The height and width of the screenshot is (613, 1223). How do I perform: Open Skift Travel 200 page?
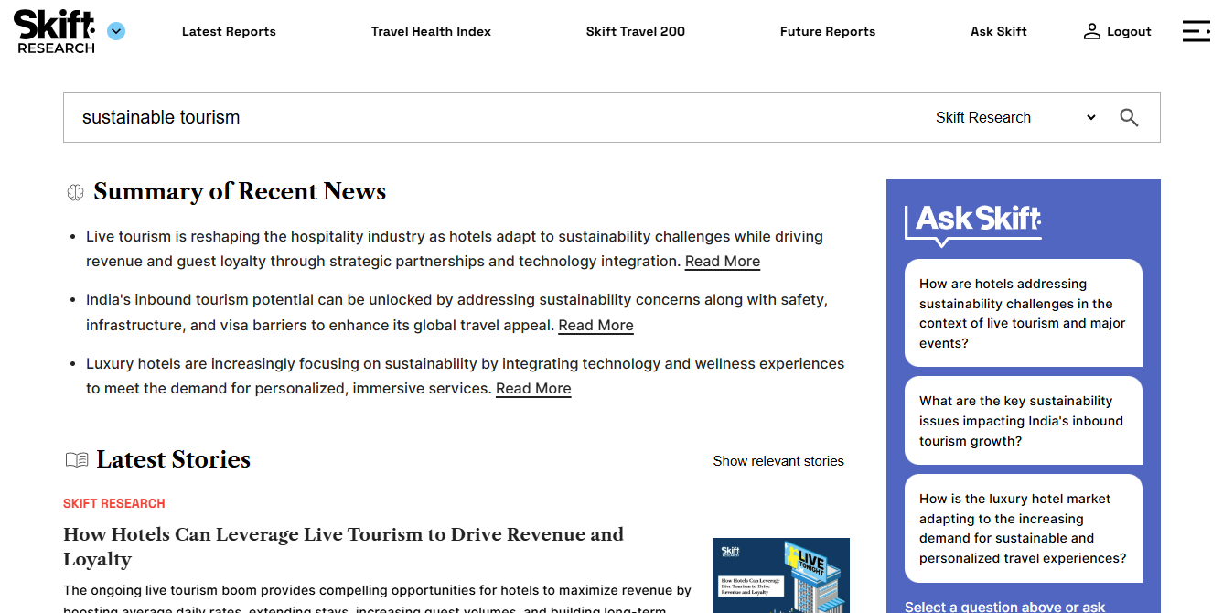[636, 31]
